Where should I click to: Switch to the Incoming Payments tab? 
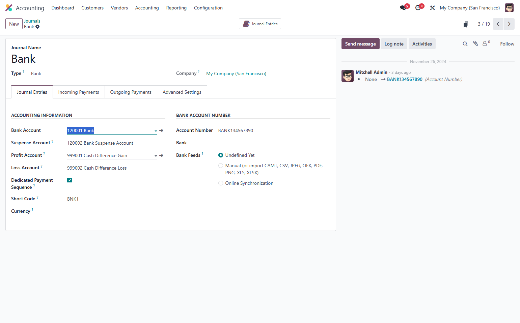click(x=79, y=92)
